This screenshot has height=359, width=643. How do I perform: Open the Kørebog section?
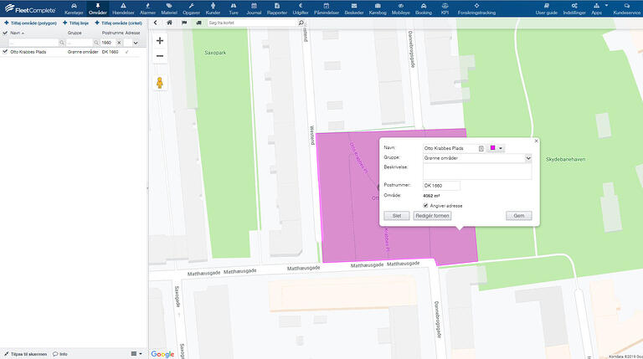tap(378, 8)
